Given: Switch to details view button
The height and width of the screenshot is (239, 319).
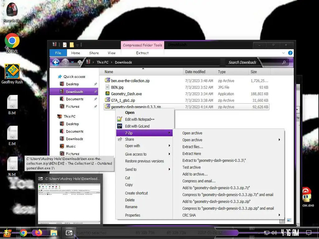Looking at the screenshot, I should pyautogui.click(x=282, y=221).
